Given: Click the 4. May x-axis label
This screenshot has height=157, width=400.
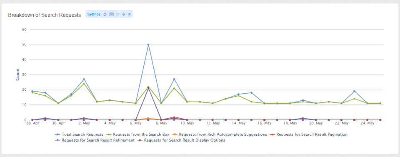Looking at the screenshot, I should 110,123.
